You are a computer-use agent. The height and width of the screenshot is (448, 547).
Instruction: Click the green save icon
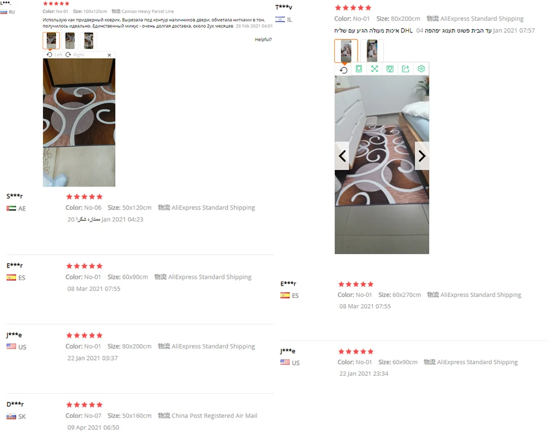click(x=389, y=69)
